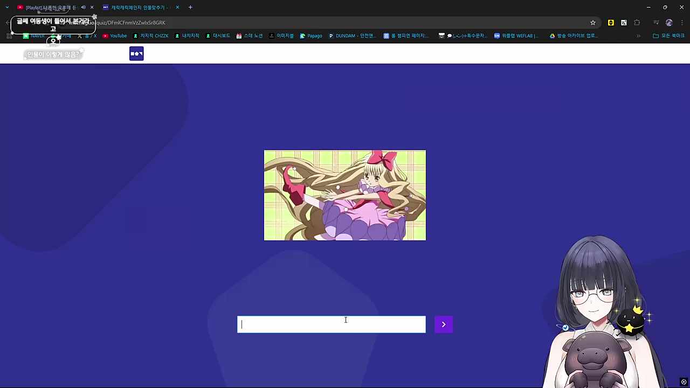Viewport: 690px width, 388px height.
Task: Open the tab search dropdown arrow
Action: coord(7,8)
